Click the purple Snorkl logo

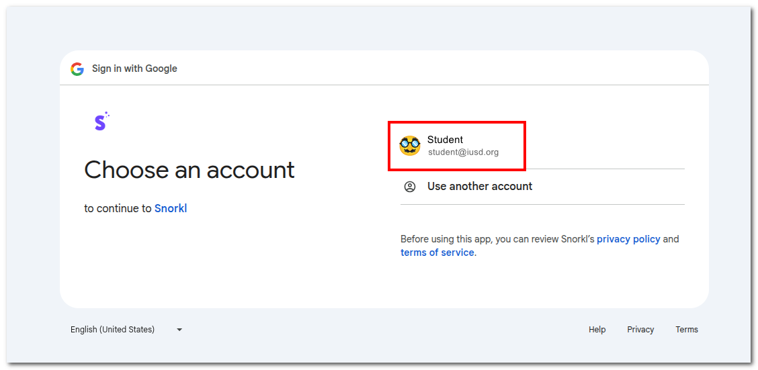click(101, 122)
